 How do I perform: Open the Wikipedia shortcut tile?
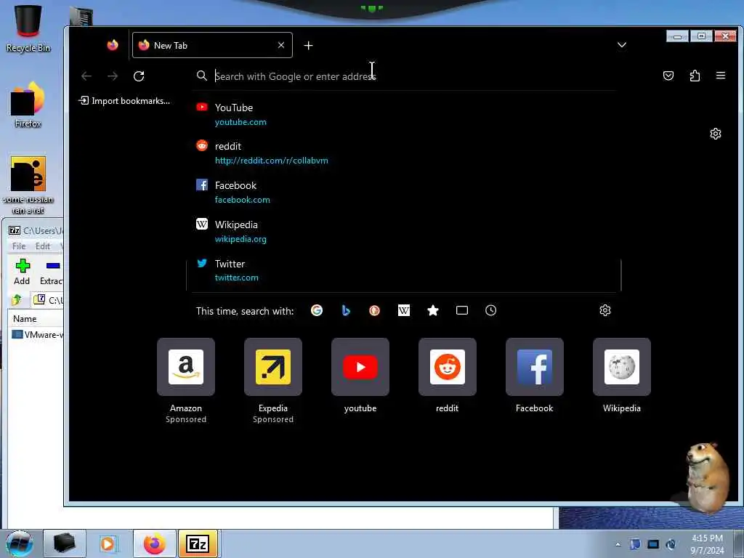622,367
